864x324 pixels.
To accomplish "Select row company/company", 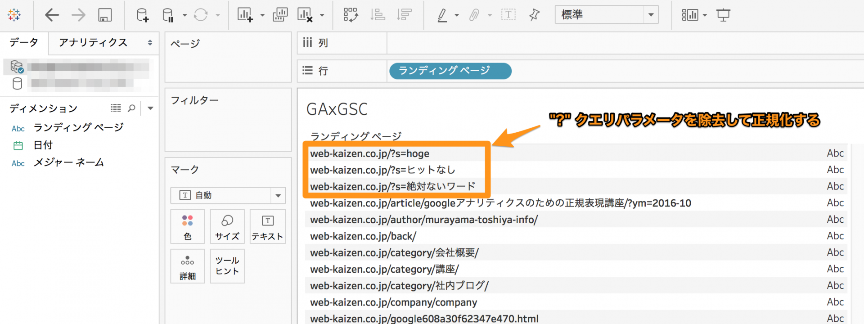I will point(394,302).
